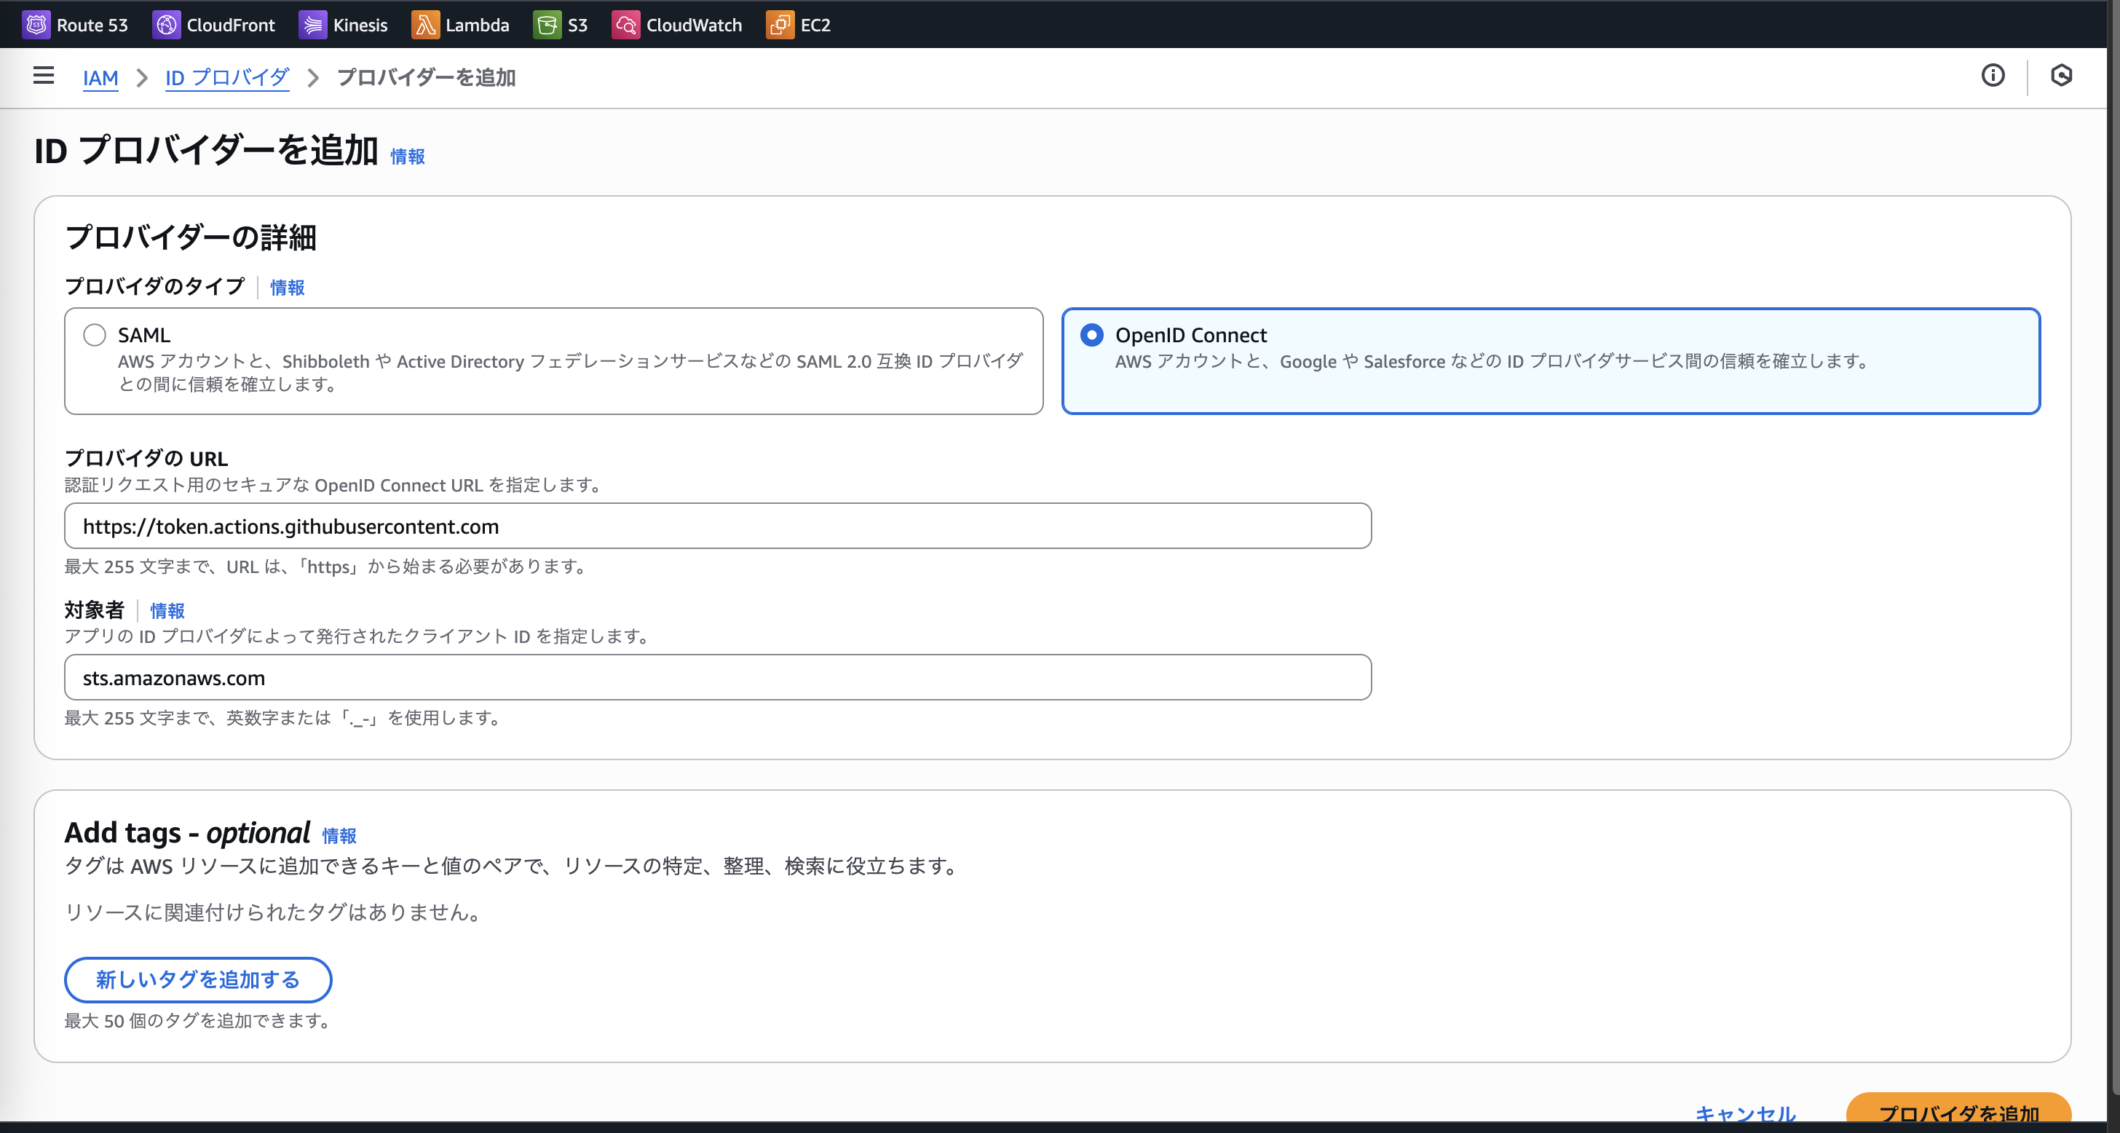Click the circled info panel icon
2120x1133 pixels.
pos(1993,76)
